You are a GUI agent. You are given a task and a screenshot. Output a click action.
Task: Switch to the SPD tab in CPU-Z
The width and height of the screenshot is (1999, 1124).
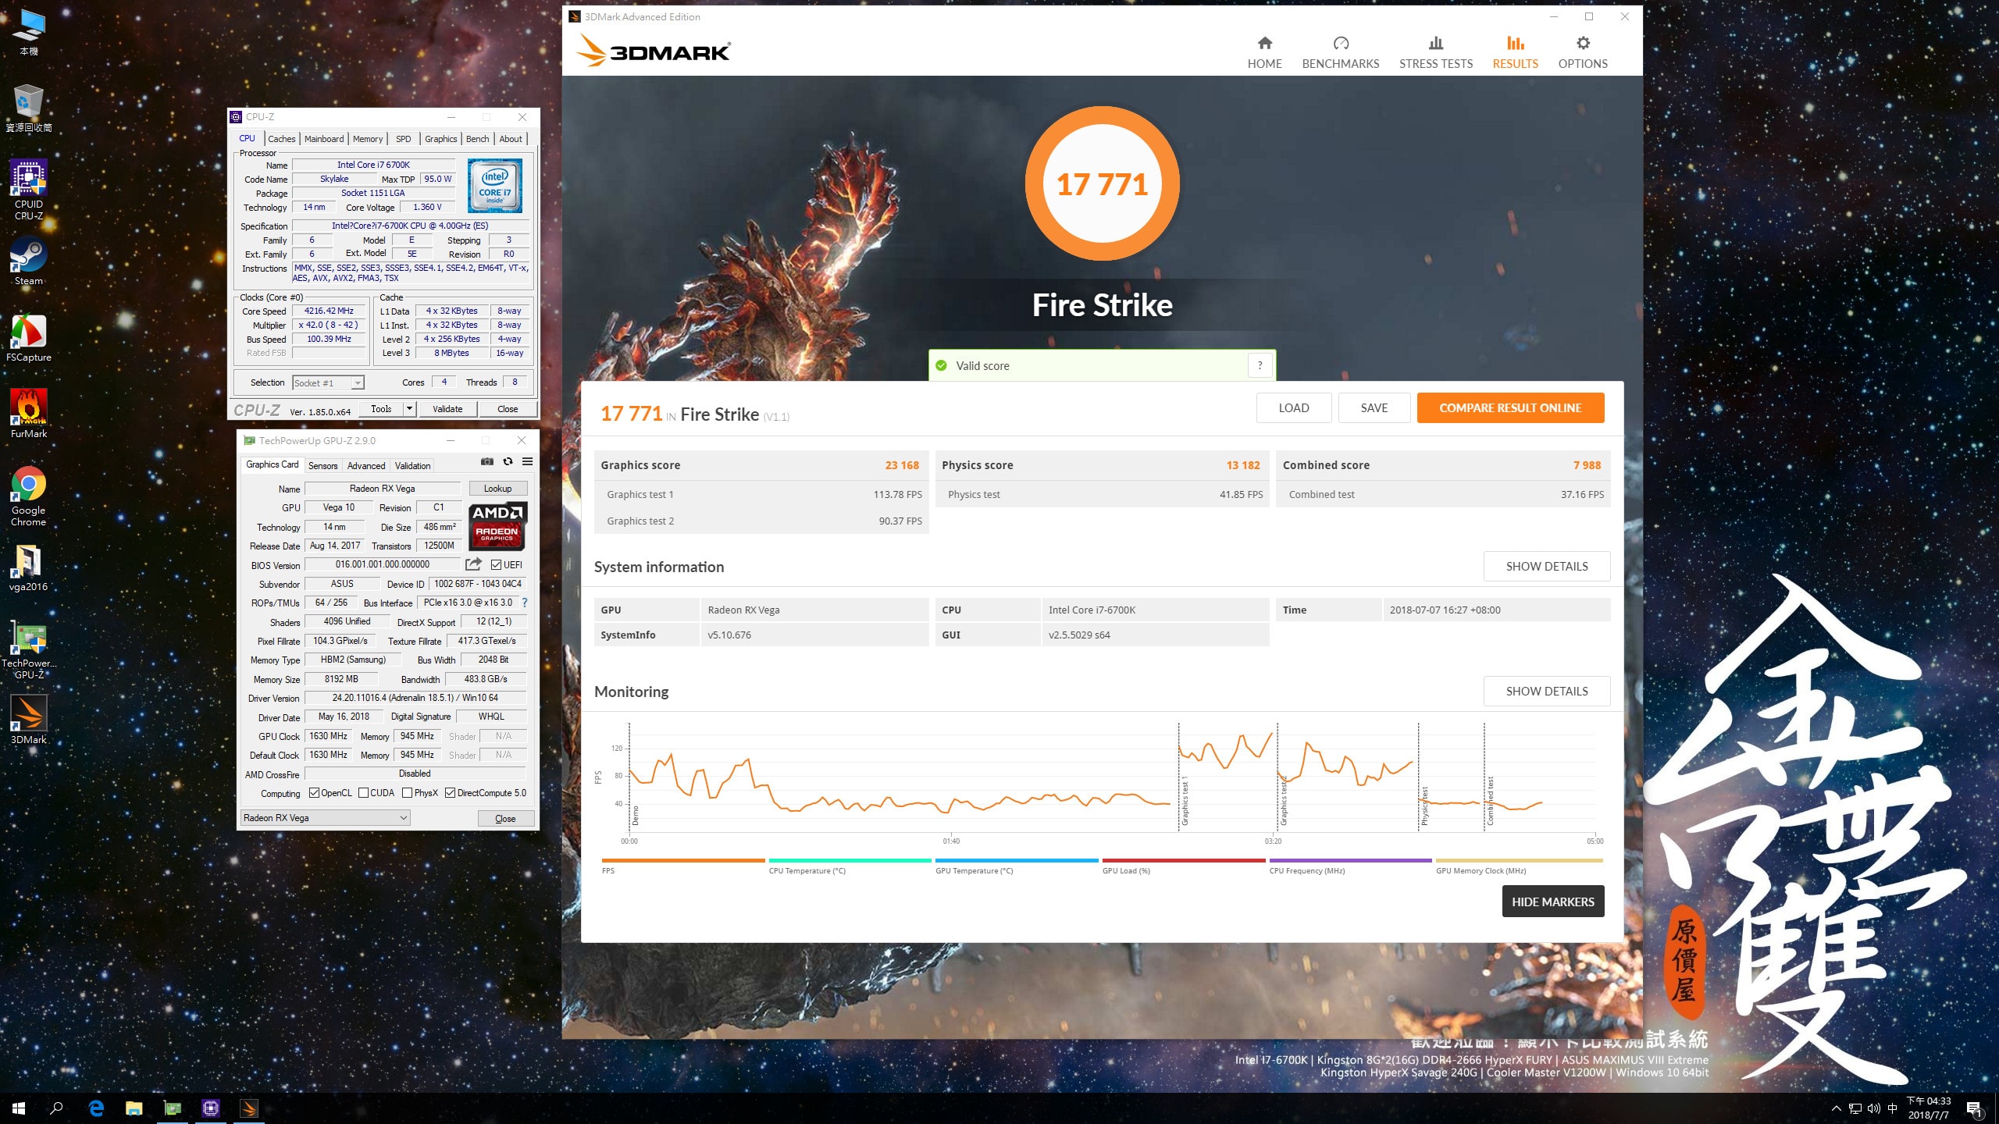click(403, 139)
